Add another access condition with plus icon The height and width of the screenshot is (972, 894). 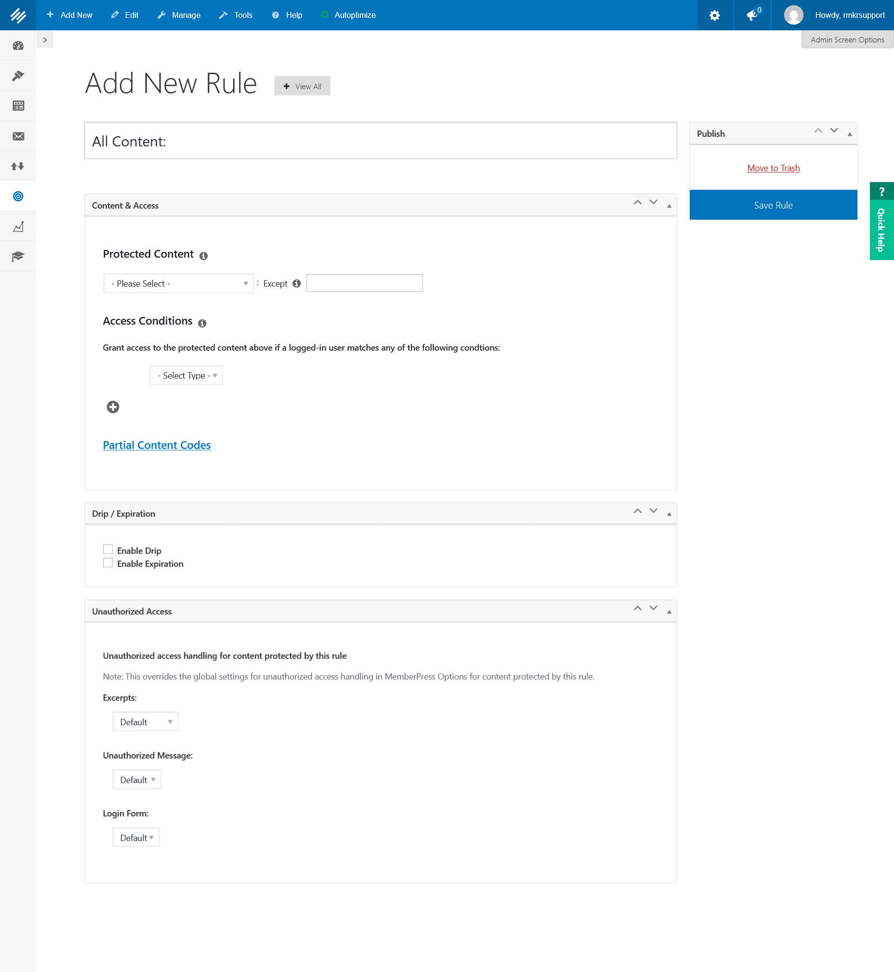[113, 407]
